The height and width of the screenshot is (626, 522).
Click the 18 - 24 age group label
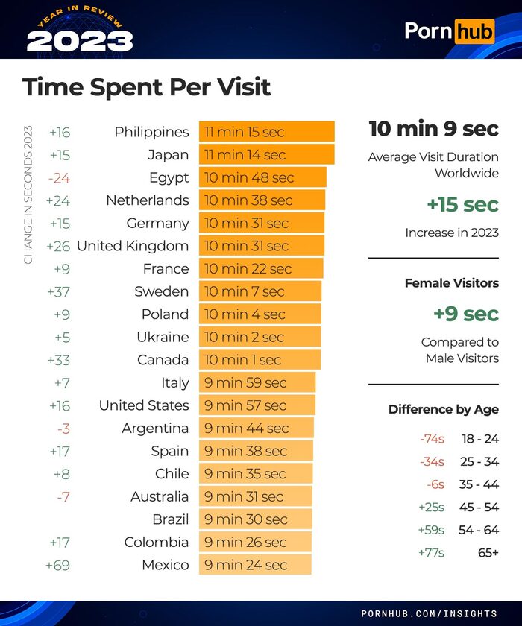pos(479,439)
